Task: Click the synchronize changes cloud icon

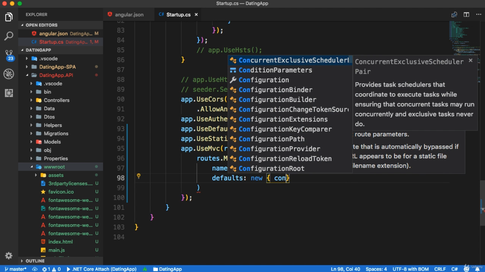Action: (x=34, y=269)
